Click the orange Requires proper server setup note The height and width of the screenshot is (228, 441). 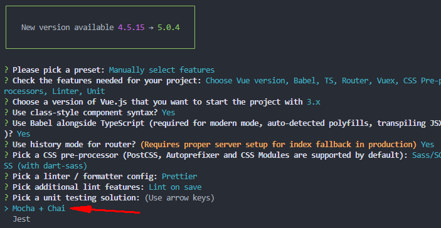[x=279, y=145]
